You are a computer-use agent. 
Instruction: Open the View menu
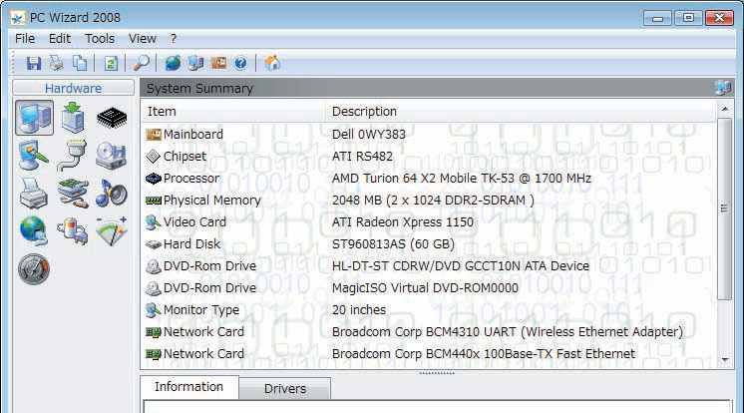(143, 39)
